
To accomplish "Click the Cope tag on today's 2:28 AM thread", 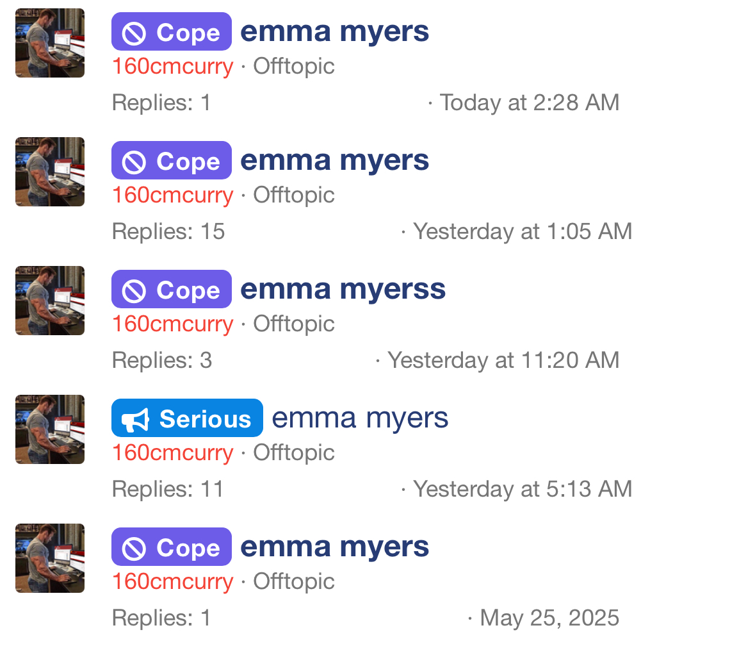I will (x=171, y=32).
